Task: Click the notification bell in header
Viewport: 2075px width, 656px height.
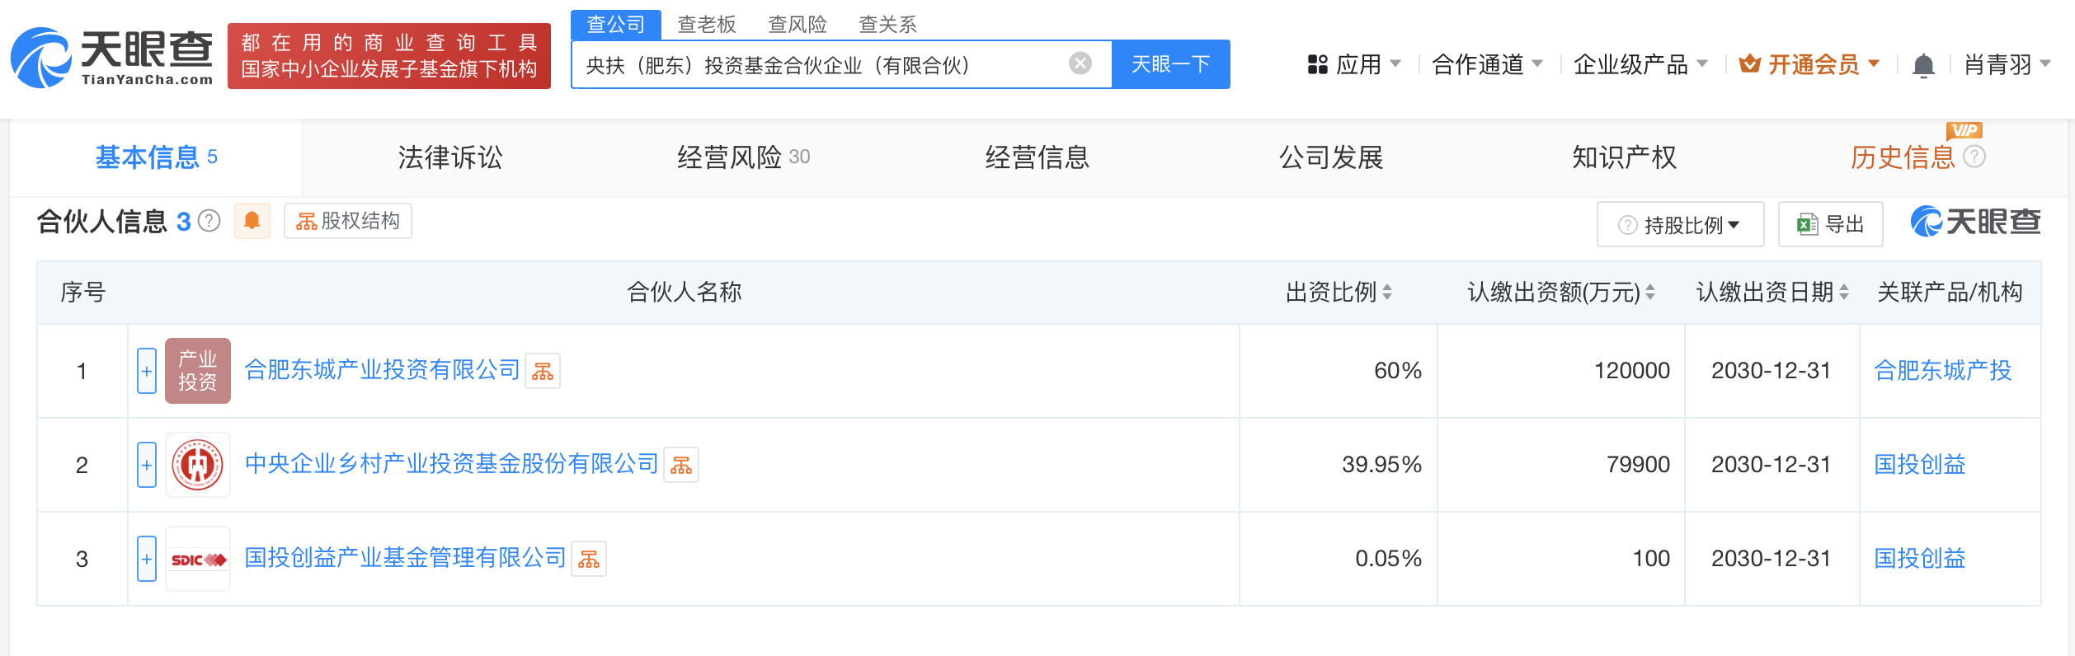Action: (x=1923, y=65)
